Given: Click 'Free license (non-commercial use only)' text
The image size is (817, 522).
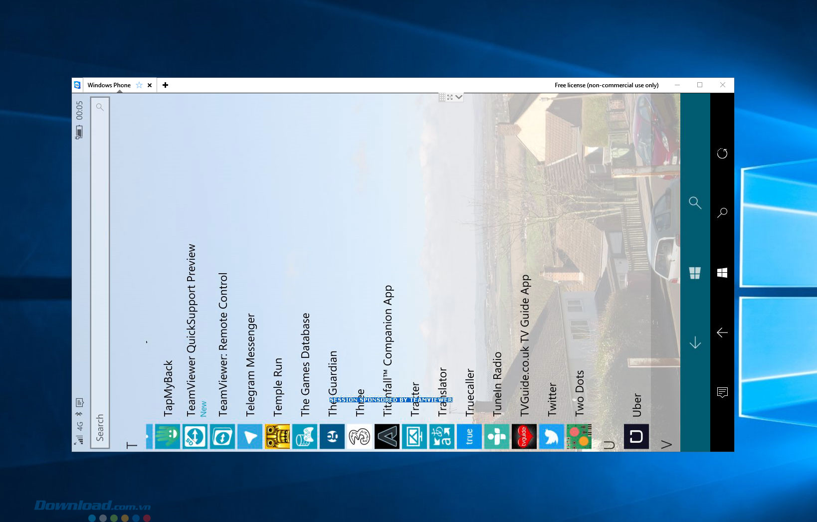Looking at the screenshot, I should pyautogui.click(x=607, y=85).
